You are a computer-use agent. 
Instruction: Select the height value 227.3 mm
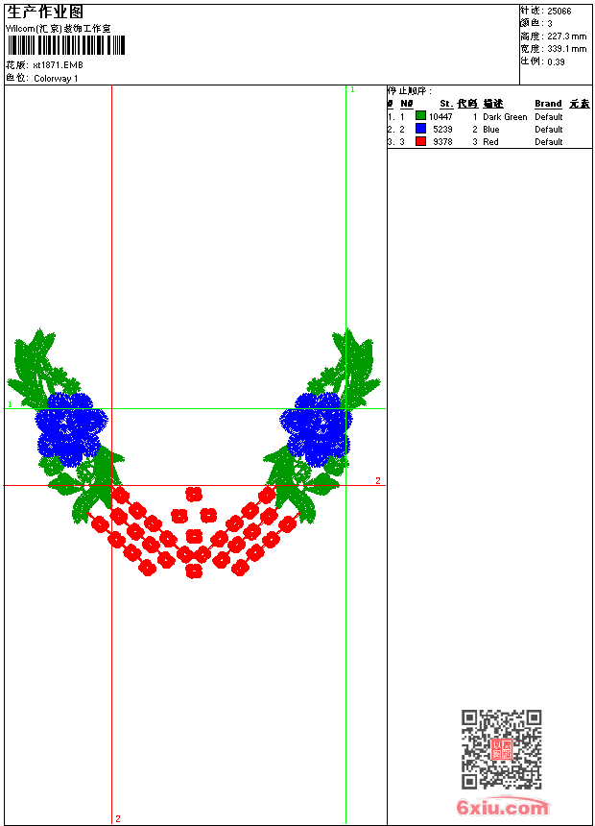tap(566, 36)
